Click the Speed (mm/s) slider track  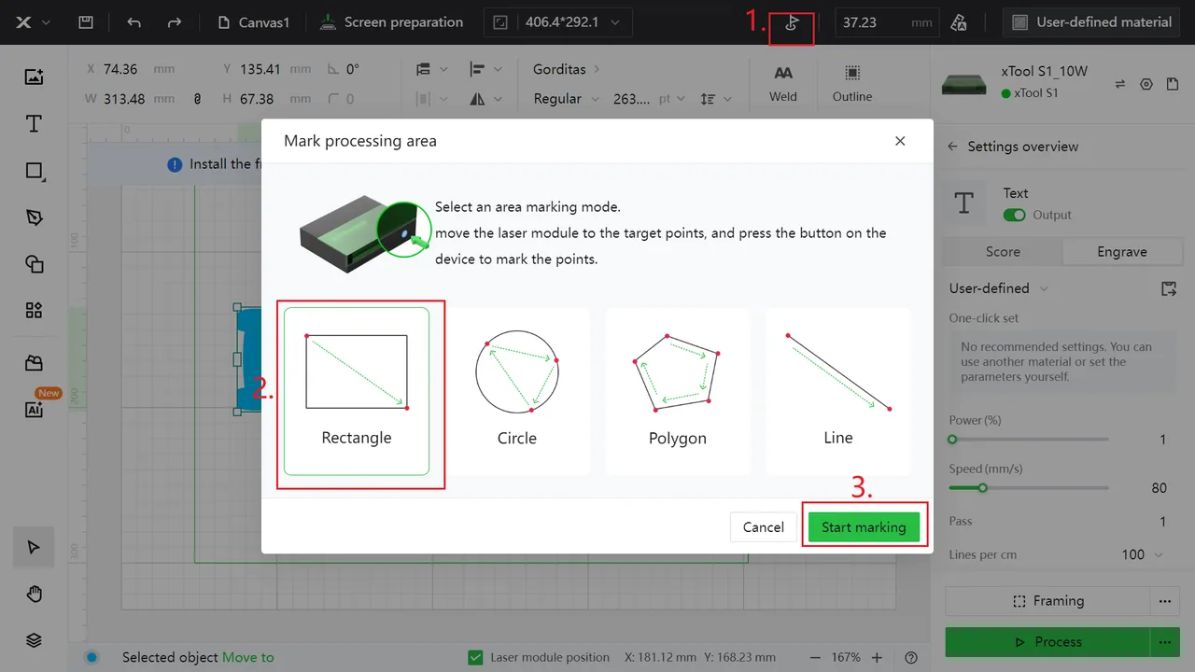[x=1029, y=487]
